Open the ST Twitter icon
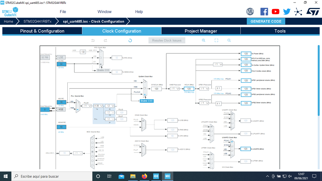Screen dimensions: 322x181 click(287, 12)
